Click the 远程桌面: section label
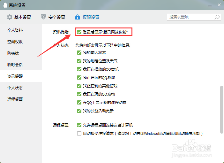This screenshot has height=163, width=224. click(61, 125)
